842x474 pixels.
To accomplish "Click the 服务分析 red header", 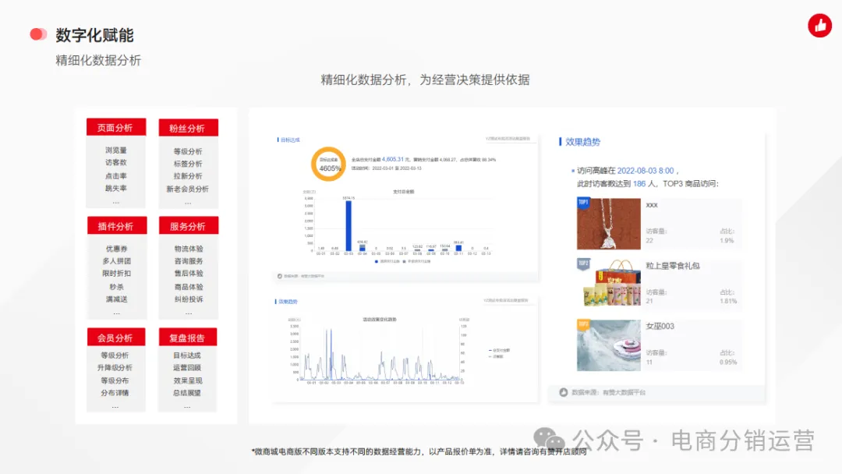I will point(189,225).
